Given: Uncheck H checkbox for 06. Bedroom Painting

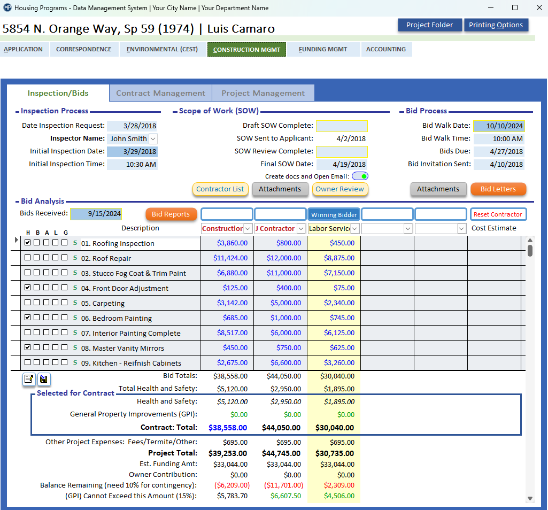Looking at the screenshot, I should pyautogui.click(x=28, y=318).
